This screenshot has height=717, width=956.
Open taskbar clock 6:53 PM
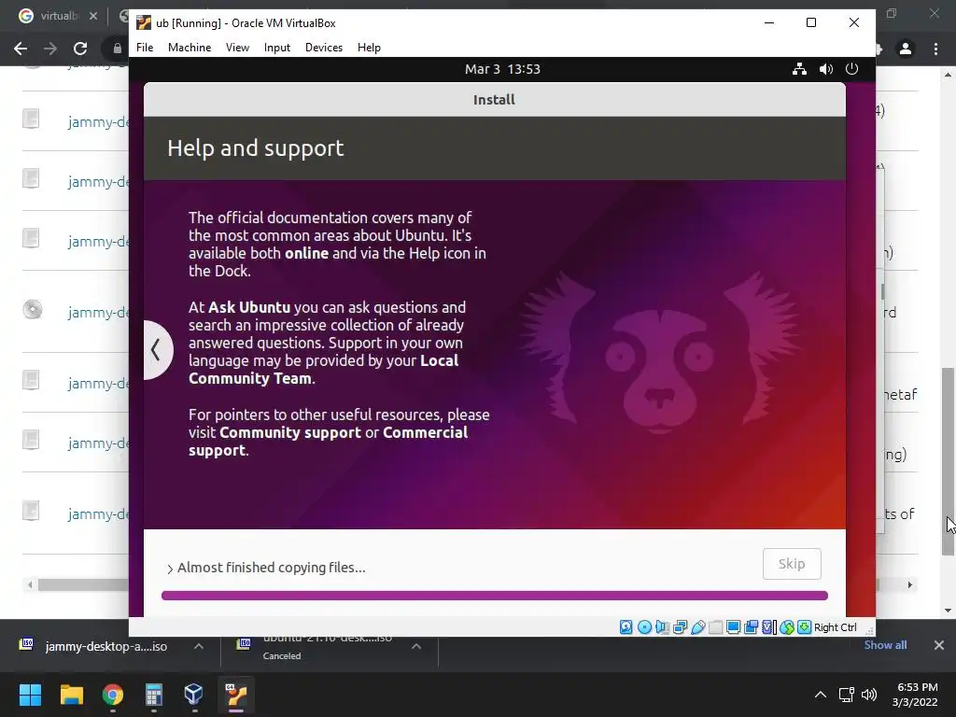coord(915,695)
